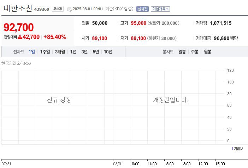
Task: Click the 상한가 200,000 text
Action: pyautogui.click(x=163, y=23)
